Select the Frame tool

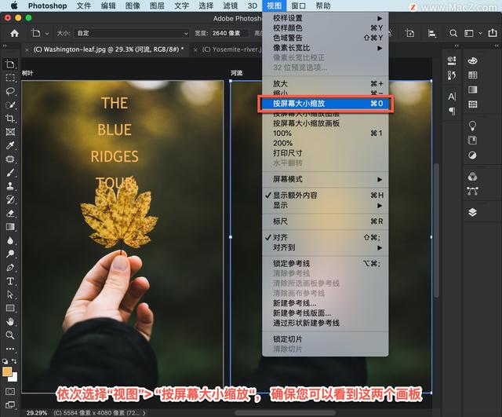point(10,132)
